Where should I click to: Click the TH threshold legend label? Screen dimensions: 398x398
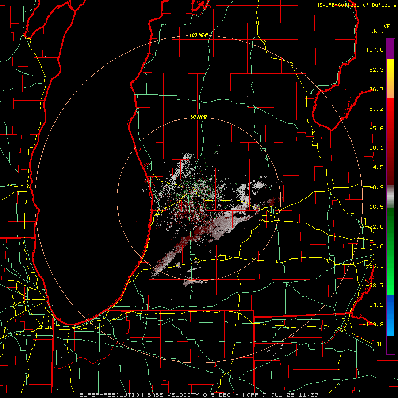(380, 344)
